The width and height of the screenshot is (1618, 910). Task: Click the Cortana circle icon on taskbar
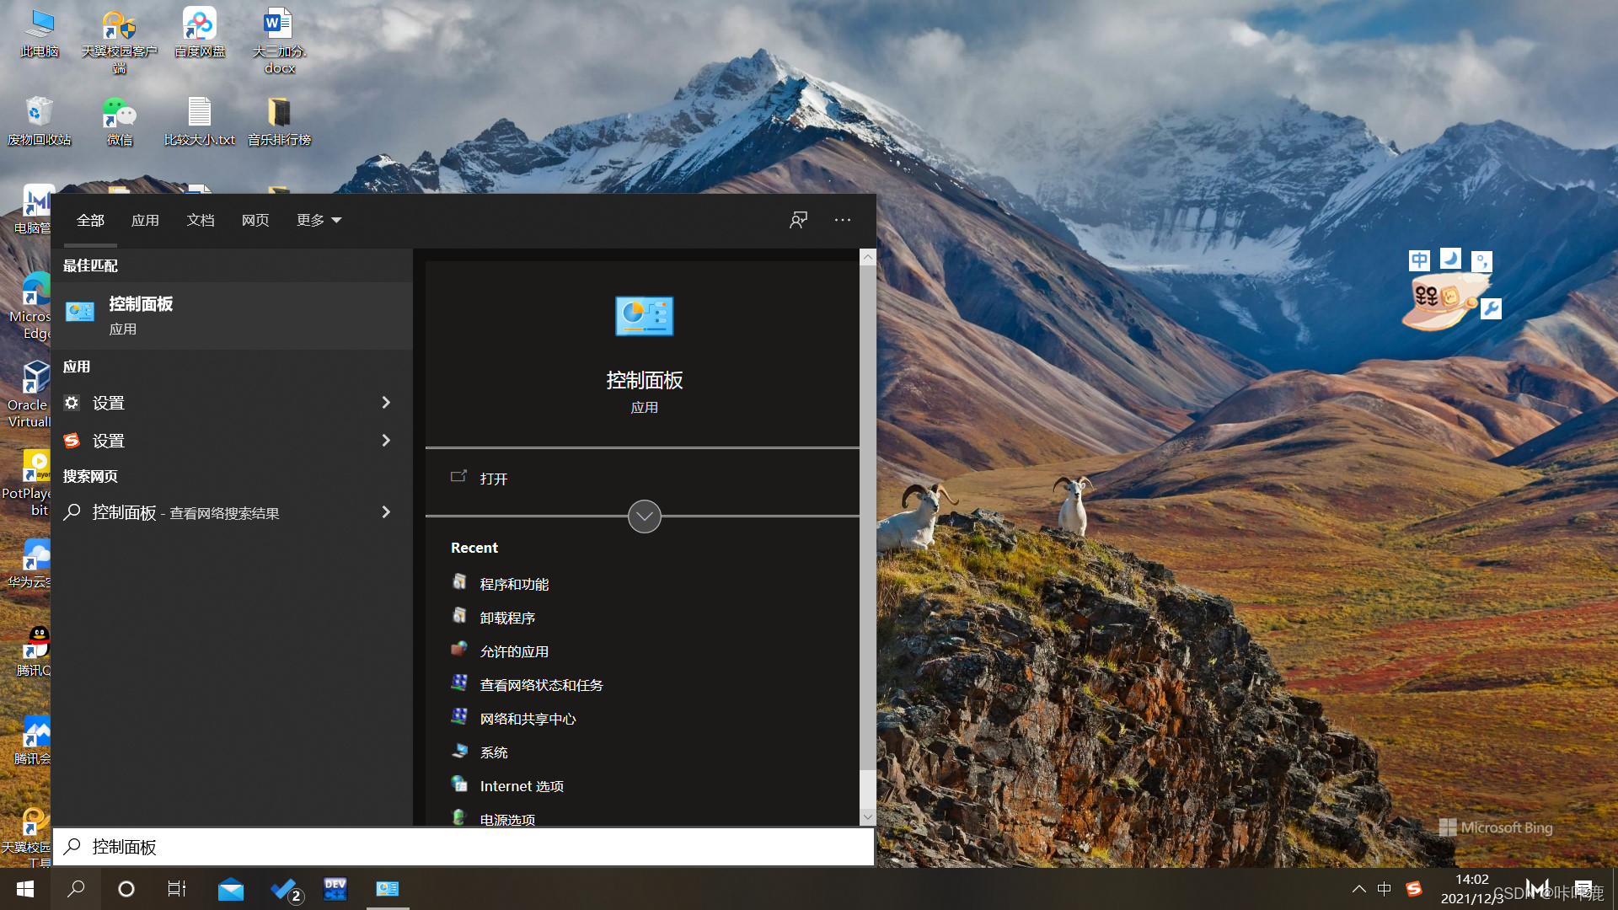tap(126, 889)
